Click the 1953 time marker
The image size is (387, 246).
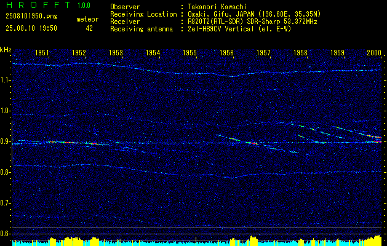(116, 52)
